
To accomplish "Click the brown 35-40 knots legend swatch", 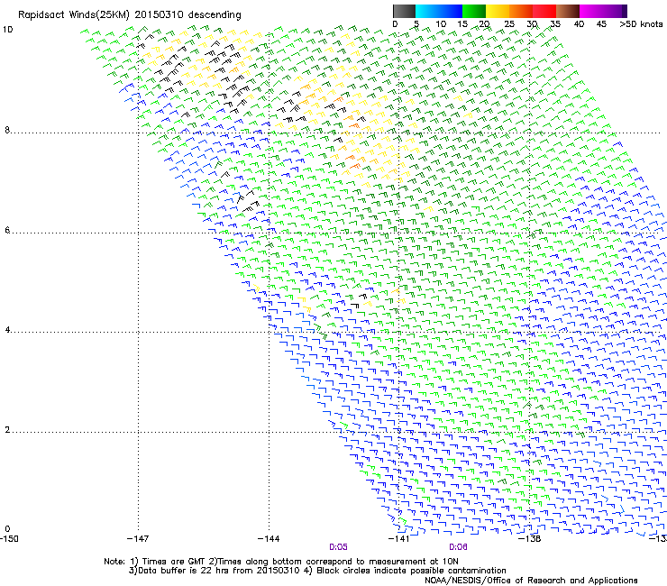I will 568,11.
